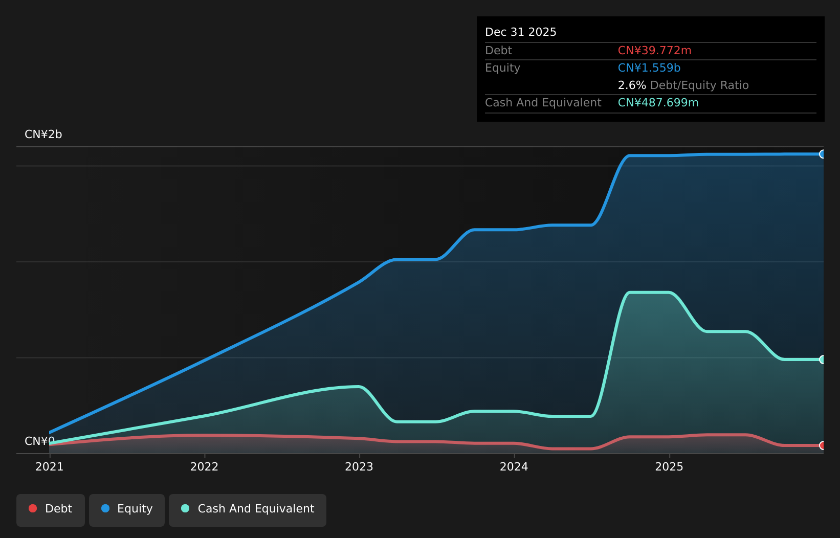Click the Cash And Equivalent tooltip label
Image resolution: width=840 pixels, height=538 pixels.
pyautogui.click(x=543, y=103)
